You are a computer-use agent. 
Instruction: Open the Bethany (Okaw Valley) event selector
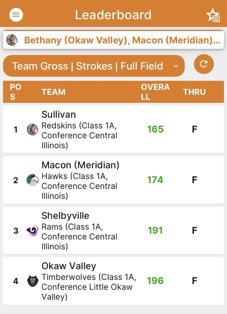(x=113, y=40)
